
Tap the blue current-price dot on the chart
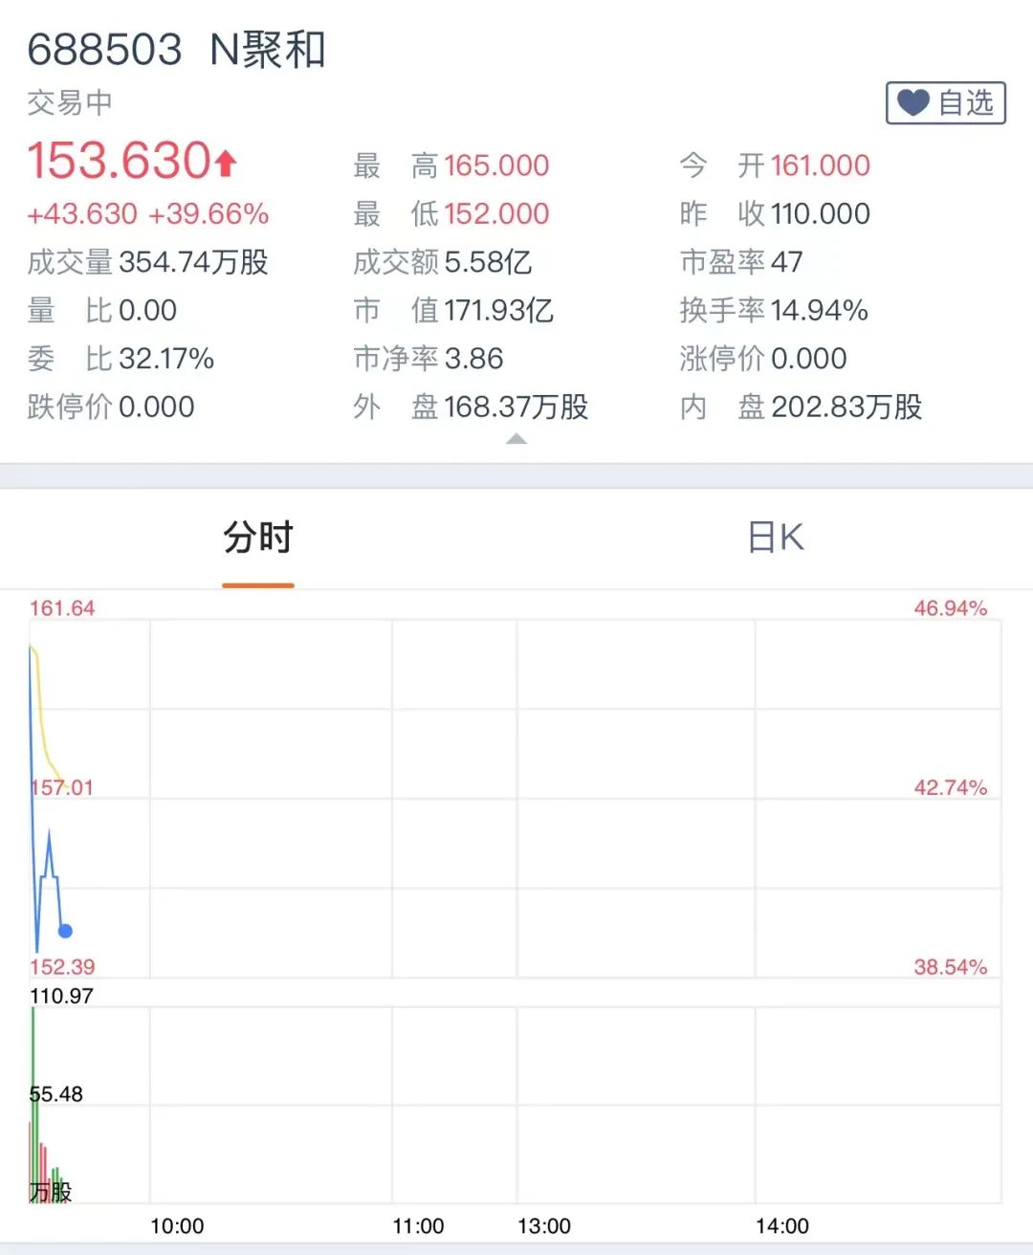65,931
